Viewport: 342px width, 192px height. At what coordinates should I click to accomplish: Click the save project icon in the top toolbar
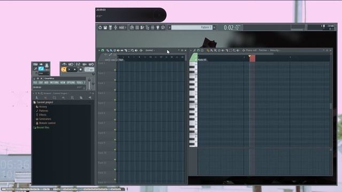tap(105, 27)
